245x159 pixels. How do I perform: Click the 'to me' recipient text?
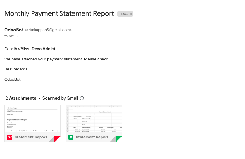(9, 36)
